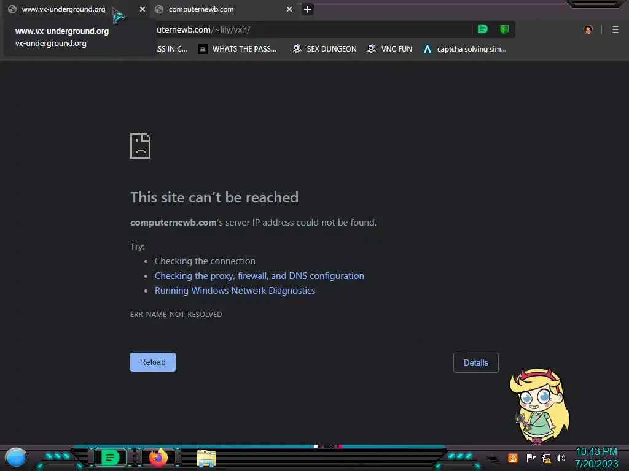This screenshot has width=629, height=471.
Task: Launch Firefox from the taskbar
Action: [x=158, y=458]
